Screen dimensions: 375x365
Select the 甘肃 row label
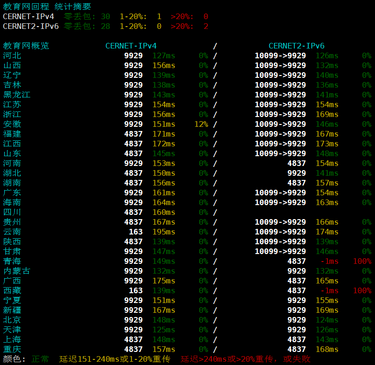12,251
